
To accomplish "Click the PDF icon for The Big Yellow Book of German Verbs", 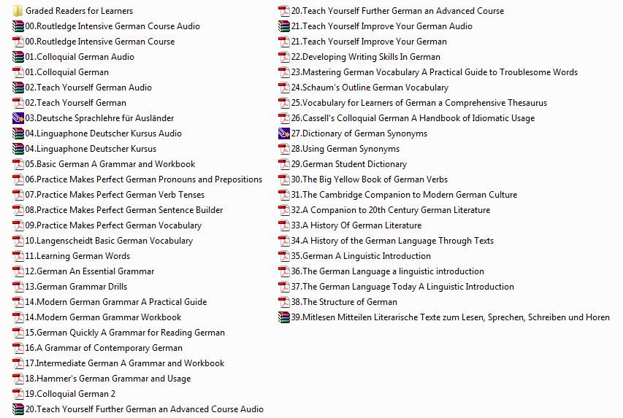I will [x=284, y=179].
